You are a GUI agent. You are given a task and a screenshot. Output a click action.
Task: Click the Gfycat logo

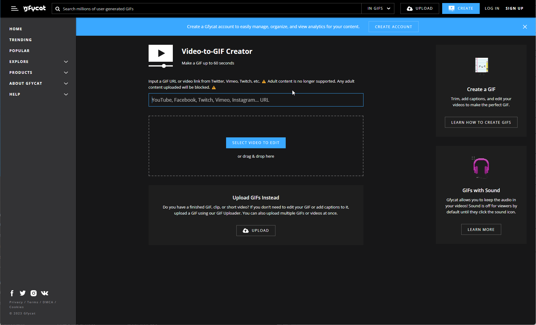35,8
